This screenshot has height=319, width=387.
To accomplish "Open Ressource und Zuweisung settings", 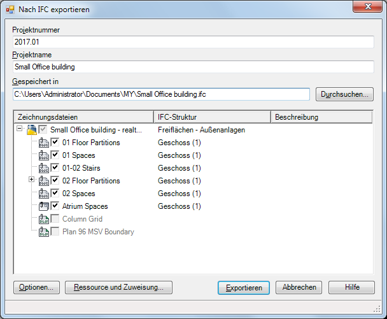I will tap(118, 287).
